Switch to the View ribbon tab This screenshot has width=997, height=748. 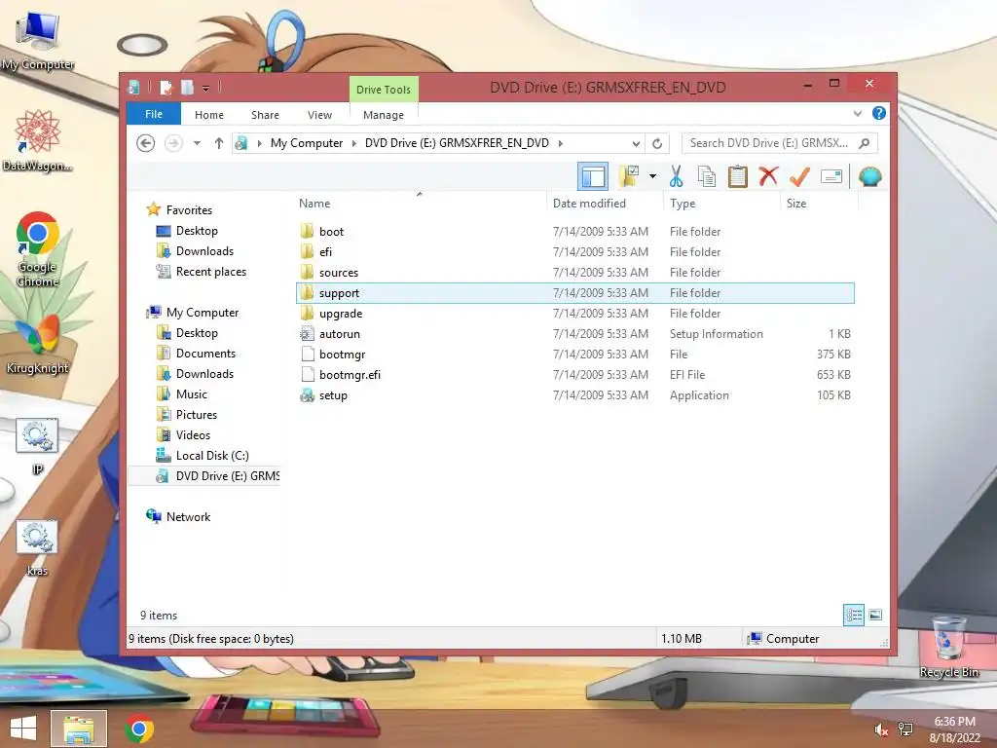pyautogui.click(x=319, y=115)
